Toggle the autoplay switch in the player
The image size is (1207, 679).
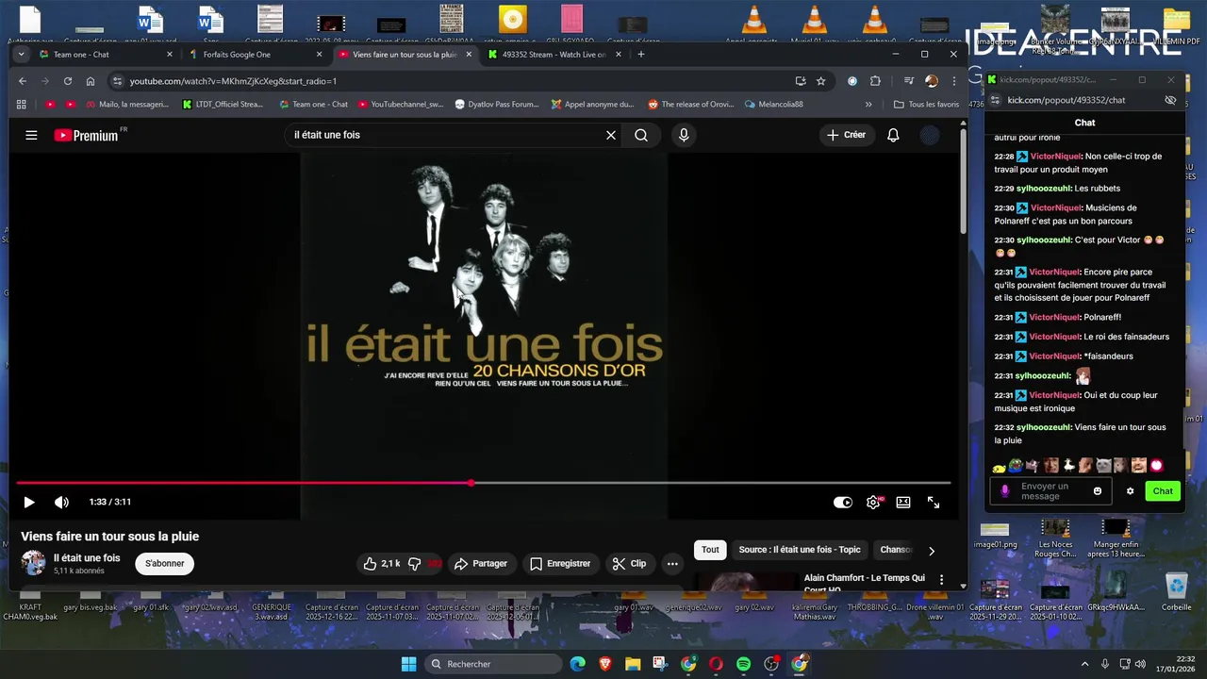coord(843,503)
